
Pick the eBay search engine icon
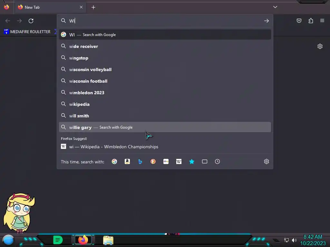tap(166, 161)
